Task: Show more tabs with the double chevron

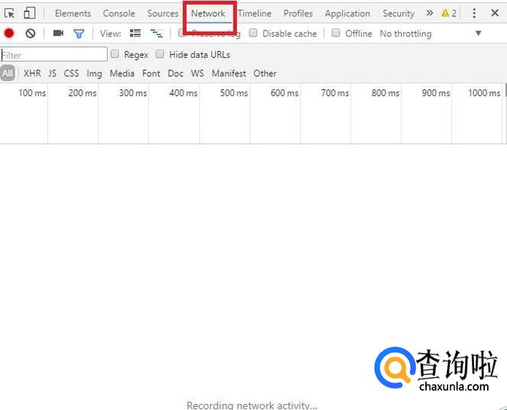Action: 429,13
